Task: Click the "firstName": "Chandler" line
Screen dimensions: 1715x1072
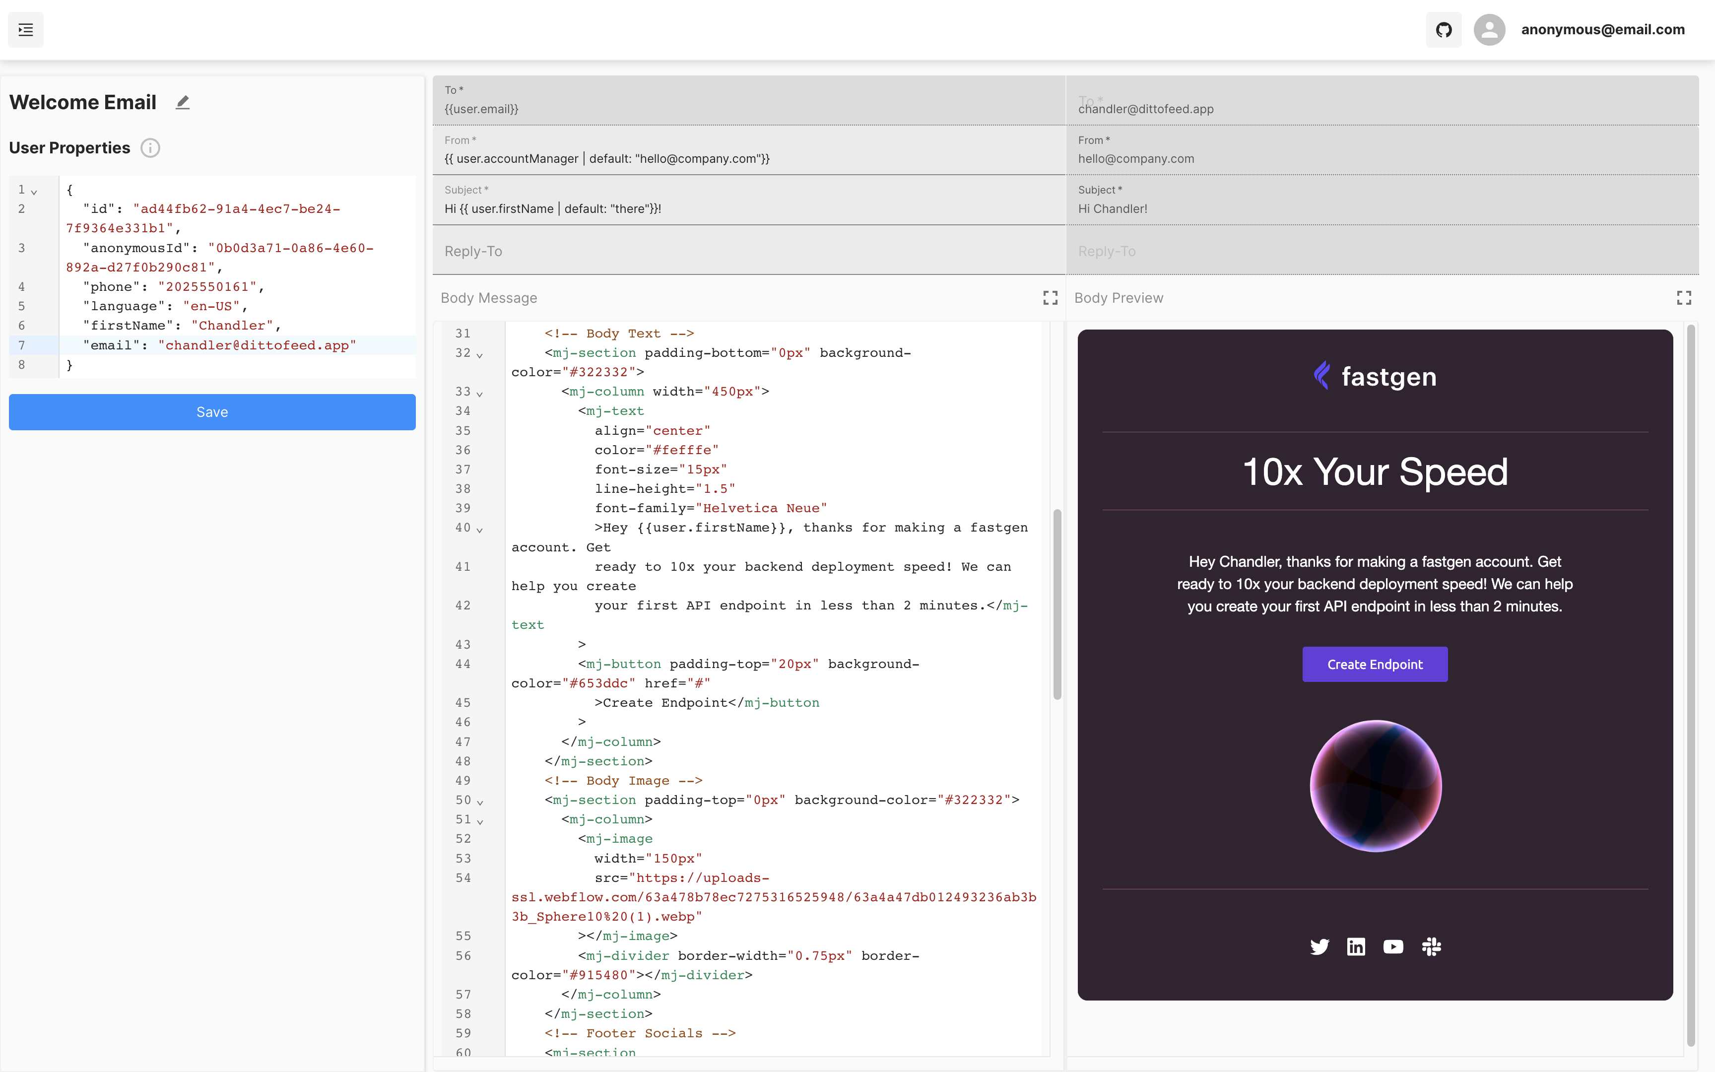Action: pyautogui.click(x=182, y=326)
